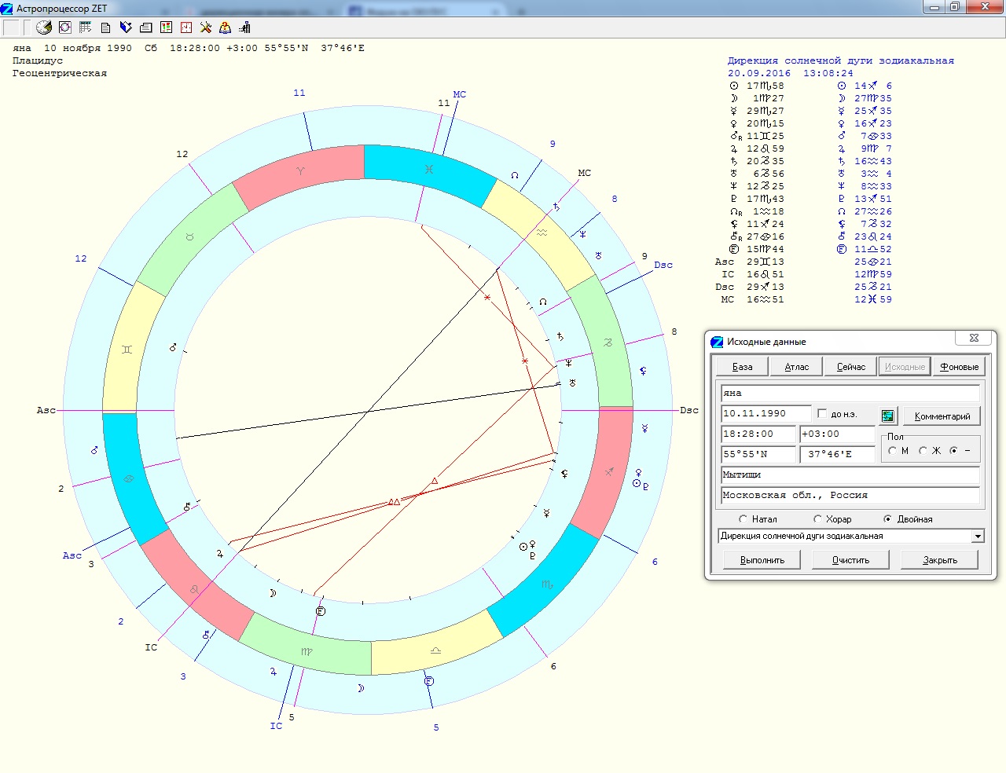
Task: Click the 'Очистить' button
Action: pyautogui.click(x=850, y=560)
